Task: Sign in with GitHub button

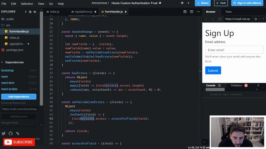Action: (247, 3)
